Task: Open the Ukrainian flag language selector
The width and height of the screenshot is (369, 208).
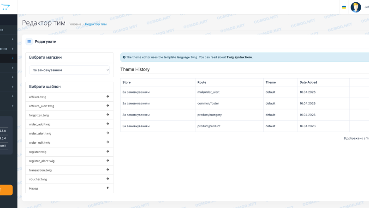Action: point(344,7)
